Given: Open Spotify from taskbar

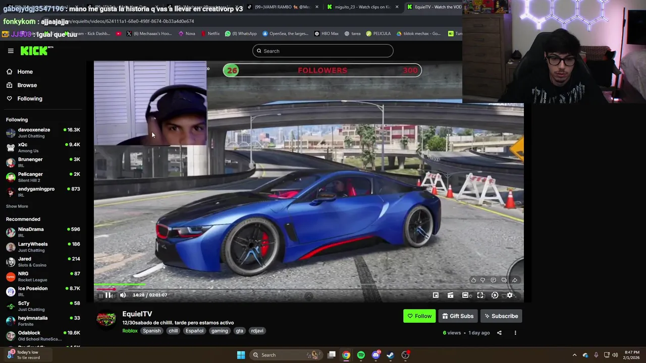Looking at the screenshot, I should (361, 355).
